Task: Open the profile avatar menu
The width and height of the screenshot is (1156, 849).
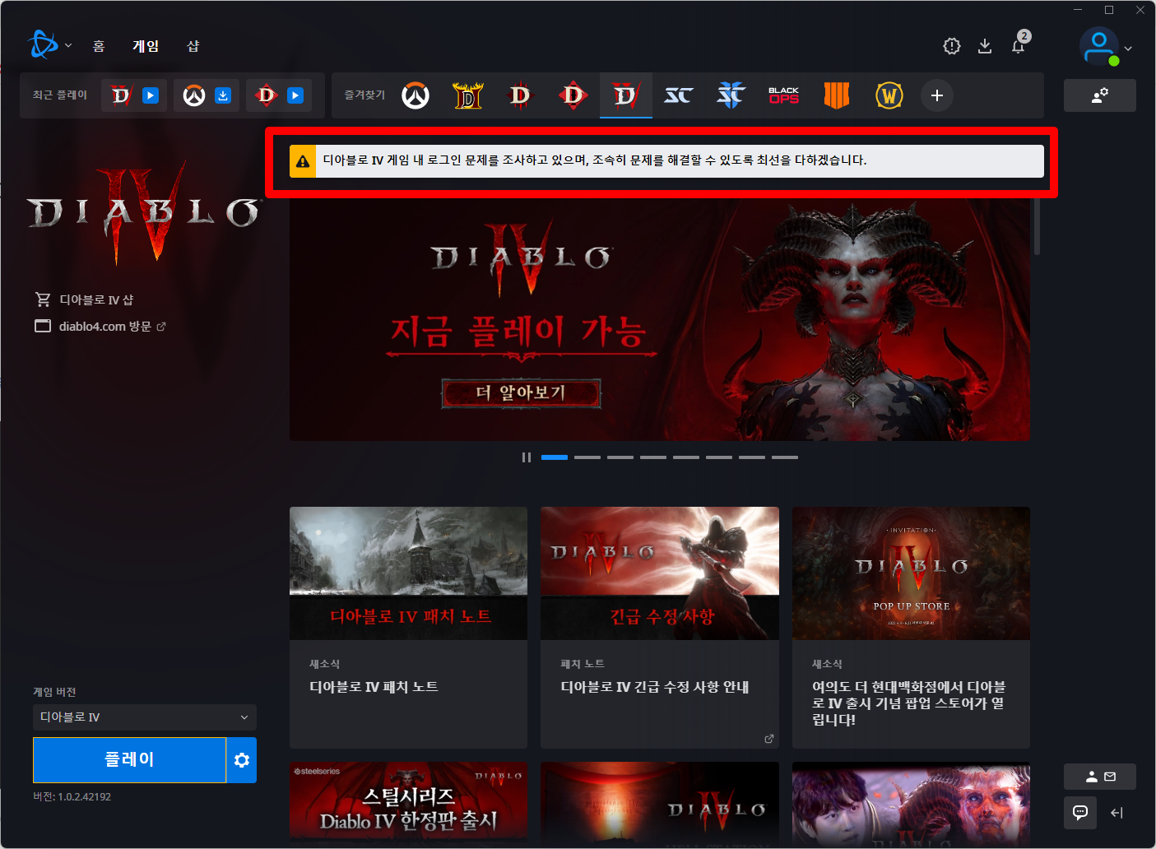Action: click(x=1105, y=47)
